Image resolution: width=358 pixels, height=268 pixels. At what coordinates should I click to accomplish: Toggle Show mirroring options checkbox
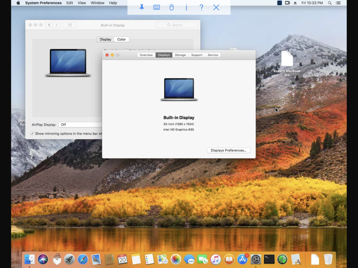[33, 134]
